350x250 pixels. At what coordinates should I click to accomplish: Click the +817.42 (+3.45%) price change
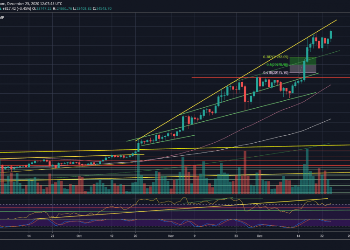coord(16,9)
